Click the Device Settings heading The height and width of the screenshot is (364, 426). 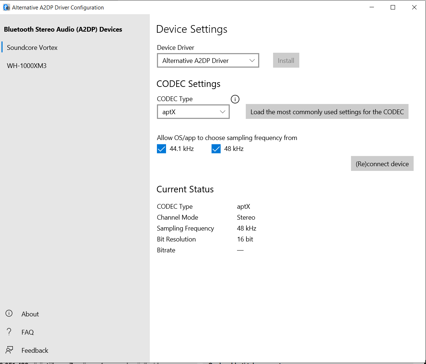(x=192, y=29)
